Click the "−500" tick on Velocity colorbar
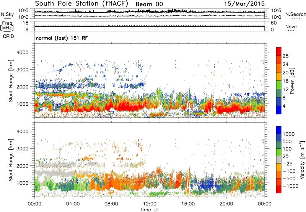 click(x=289, y=178)
